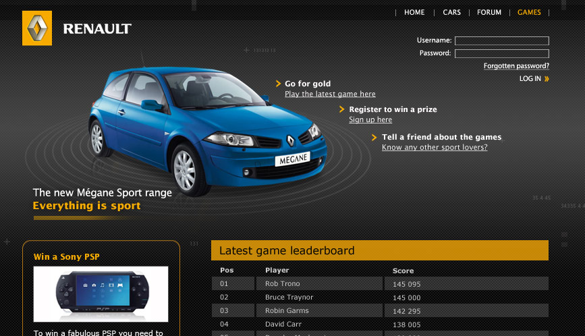Click the Win a Sony PSP heading
This screenshot has height=336, width=585.
(x=66, y=256)
